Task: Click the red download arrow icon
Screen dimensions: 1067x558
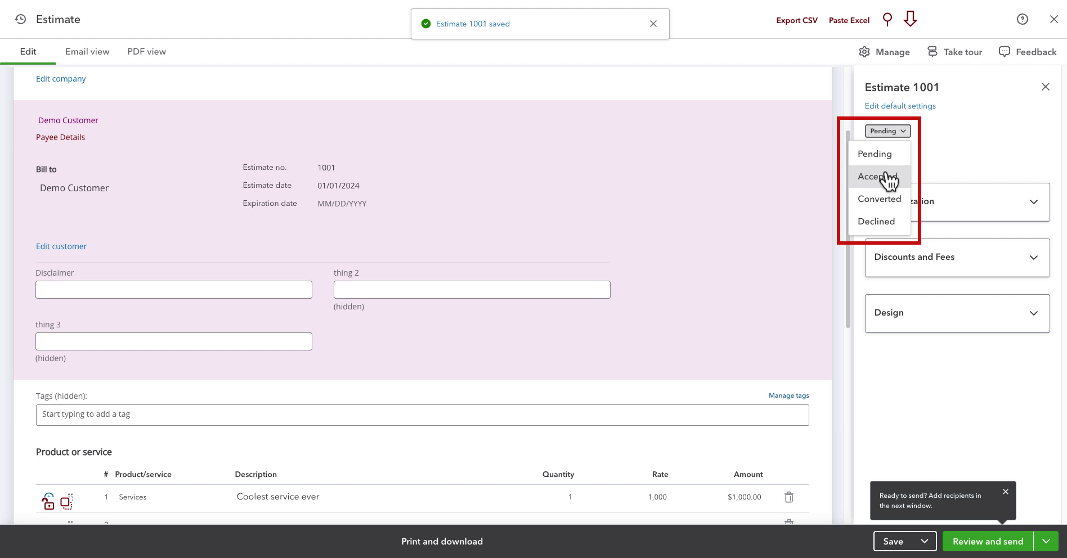Action: 910,19
